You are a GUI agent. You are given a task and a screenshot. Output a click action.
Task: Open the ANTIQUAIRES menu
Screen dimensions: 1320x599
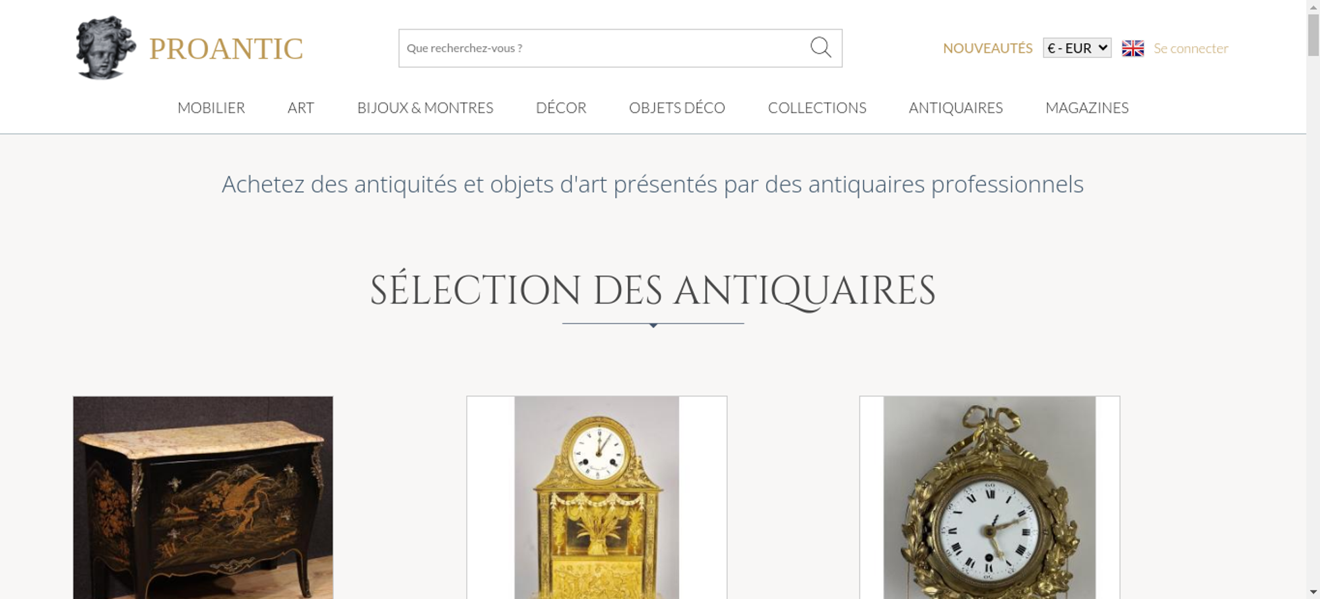click(x=956, y=108)
